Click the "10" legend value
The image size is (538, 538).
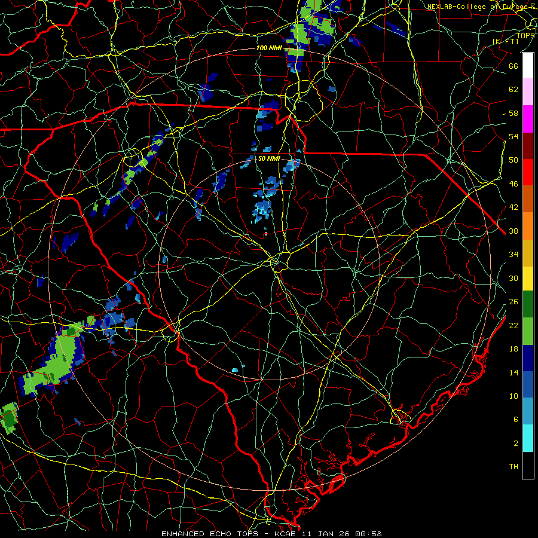coord(513,396)
